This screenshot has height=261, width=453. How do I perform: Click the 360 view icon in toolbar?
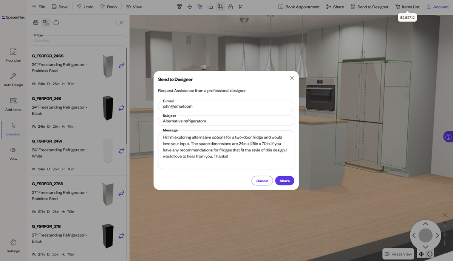coord(200,7)
